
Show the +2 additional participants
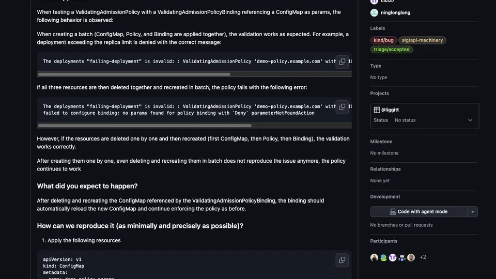point(423,257)
